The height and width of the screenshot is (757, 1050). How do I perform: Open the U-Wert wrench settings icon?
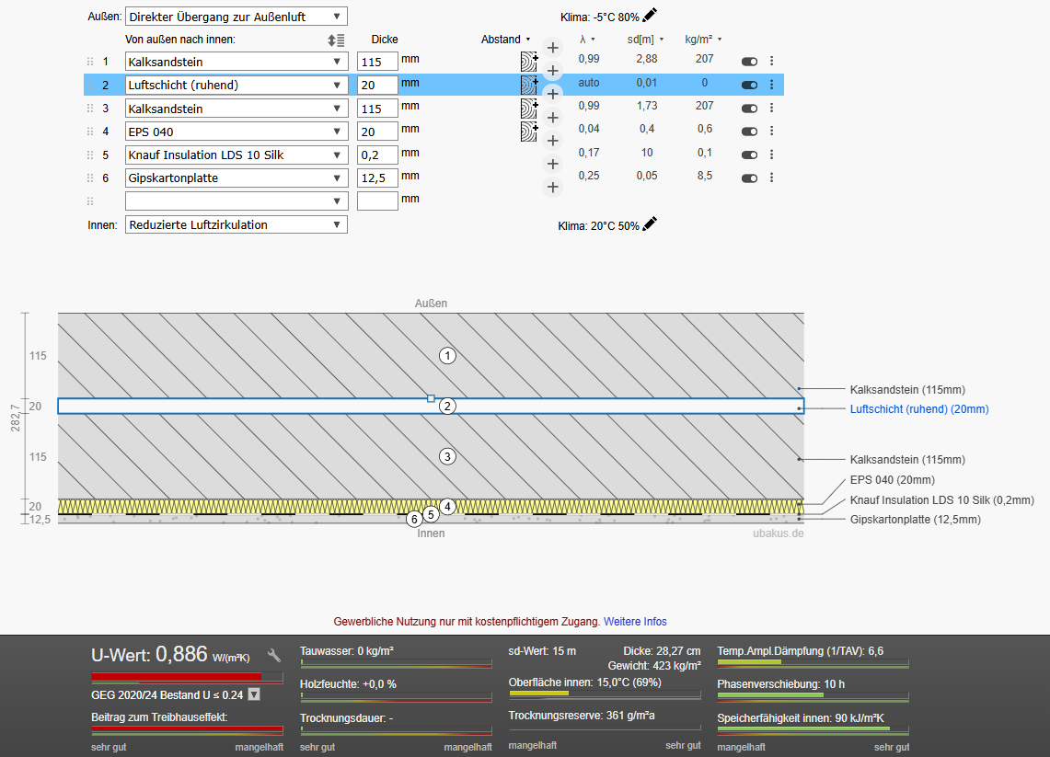274,655
